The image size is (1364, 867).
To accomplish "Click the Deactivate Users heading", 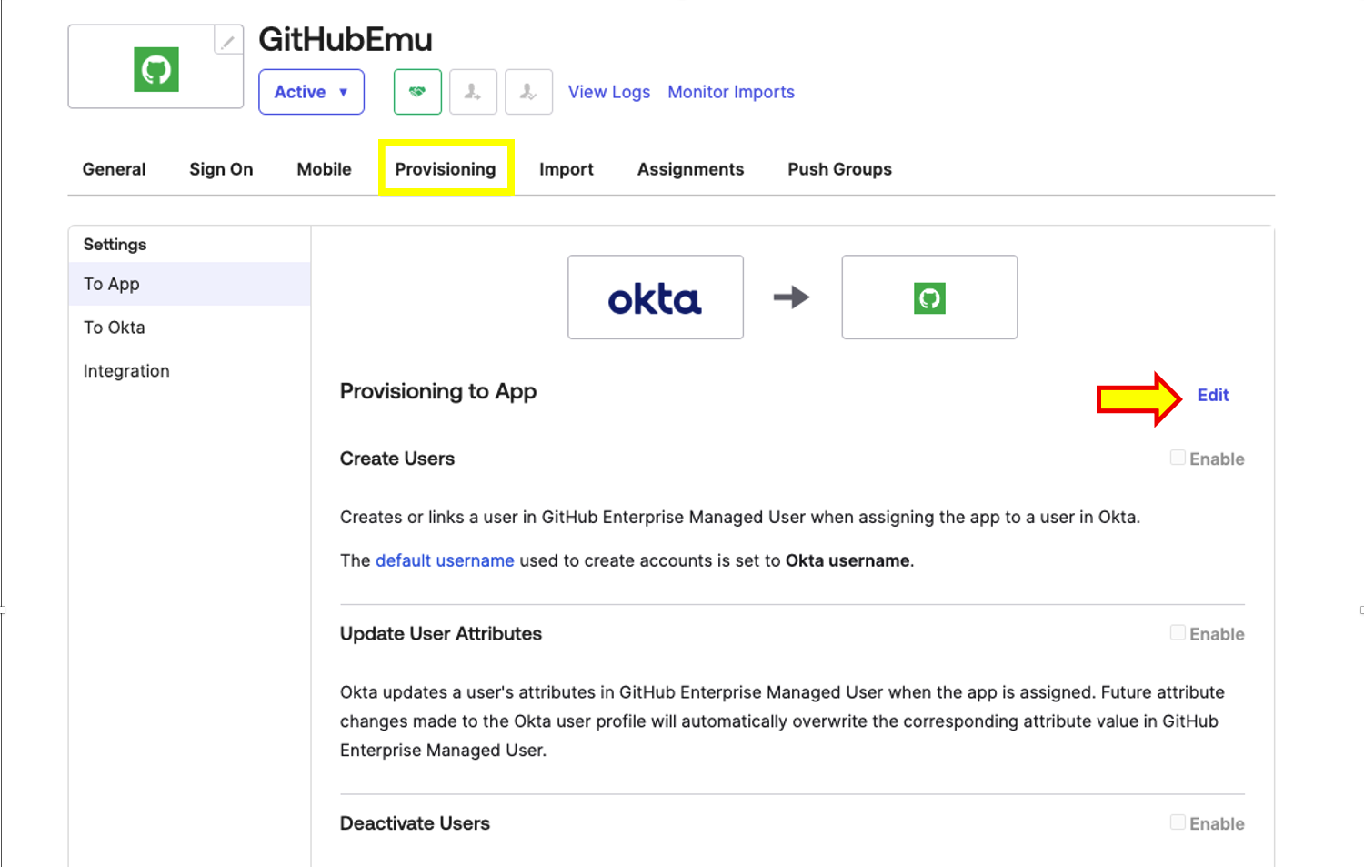I will point(415,823).
